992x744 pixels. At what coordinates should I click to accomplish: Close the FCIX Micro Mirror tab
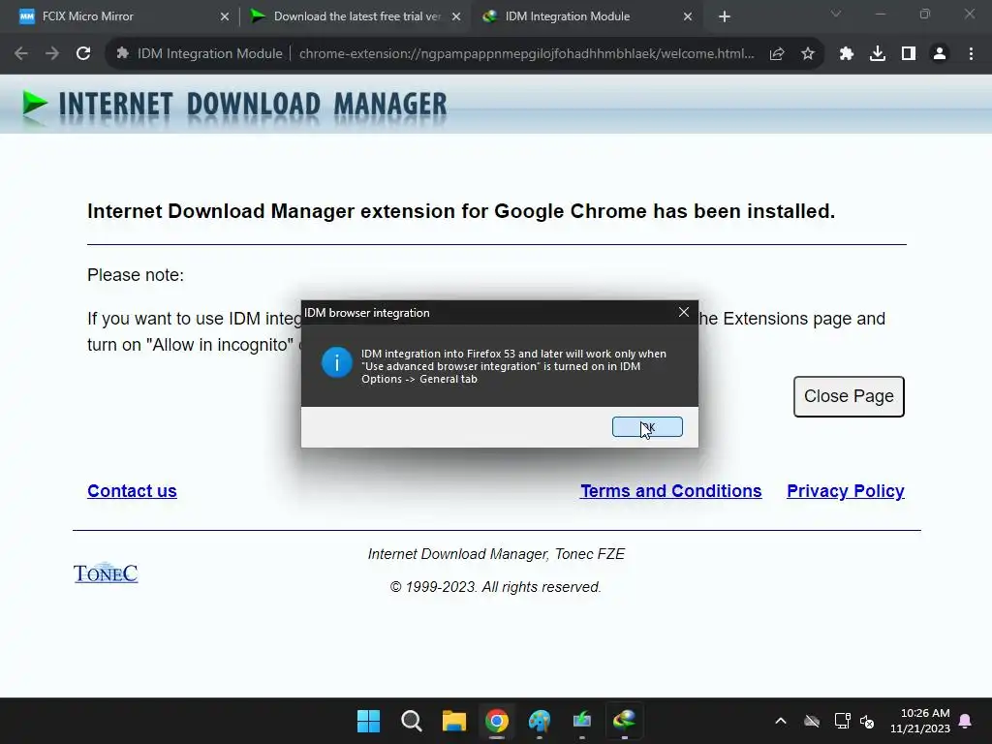click(x=225, y=17)
